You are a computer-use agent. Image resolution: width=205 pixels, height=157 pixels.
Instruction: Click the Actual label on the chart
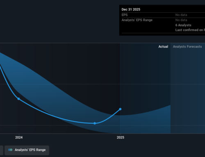[163, 47]
